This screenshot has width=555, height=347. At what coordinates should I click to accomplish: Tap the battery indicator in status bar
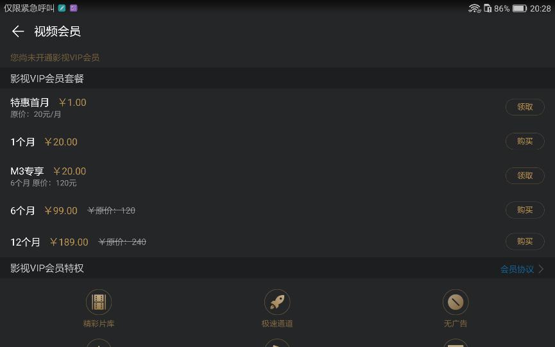point(520,8)
